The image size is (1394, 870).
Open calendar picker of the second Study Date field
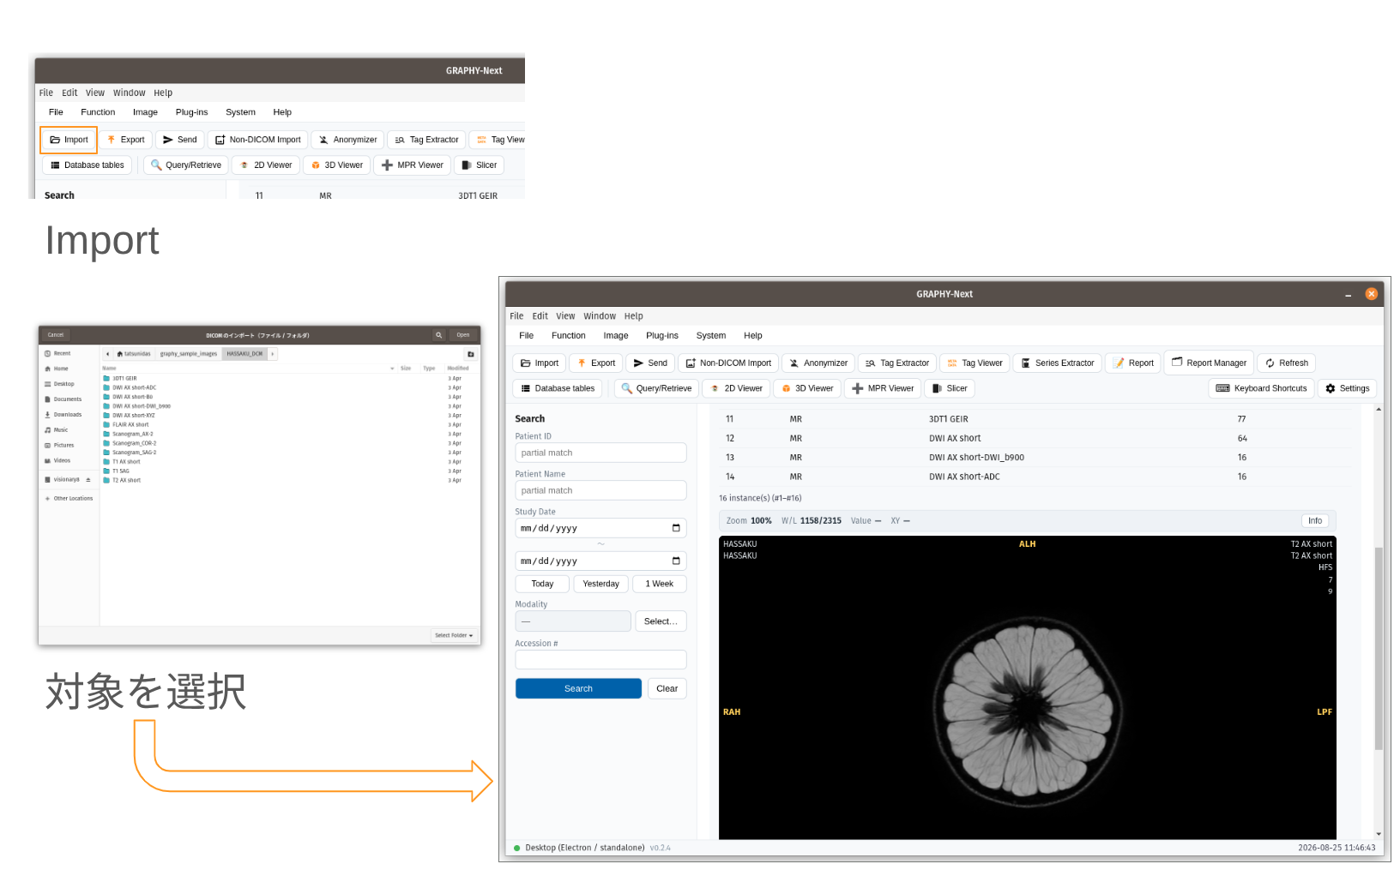[676, 561]
